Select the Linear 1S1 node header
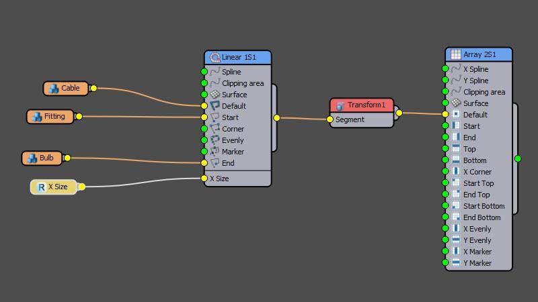 tap(238, 58)
